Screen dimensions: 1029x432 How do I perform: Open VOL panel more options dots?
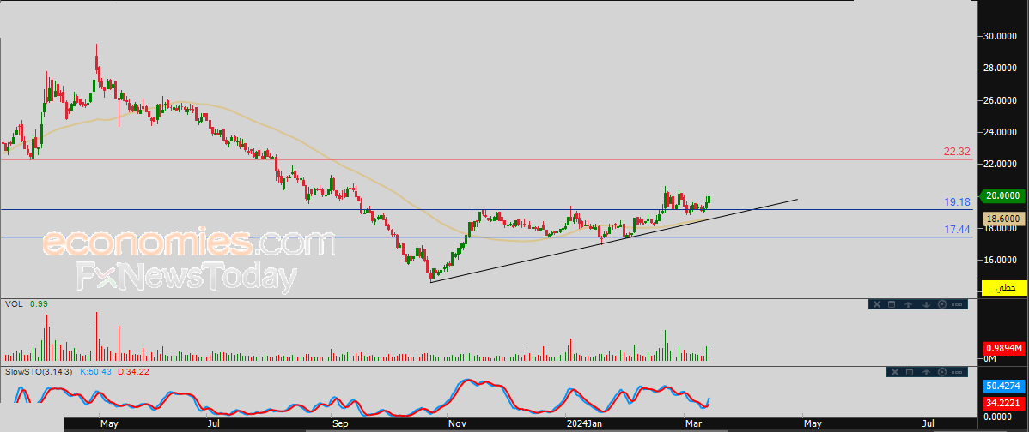[957, 304]
